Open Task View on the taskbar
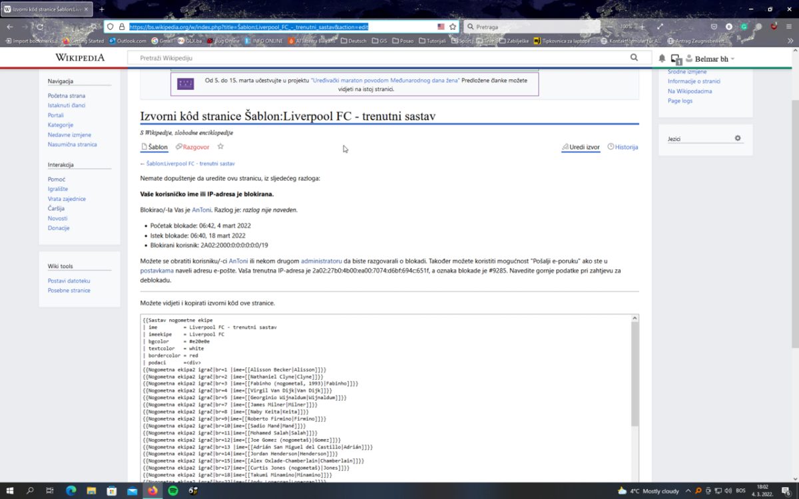The image size is (799, 499). click(50, 491)
